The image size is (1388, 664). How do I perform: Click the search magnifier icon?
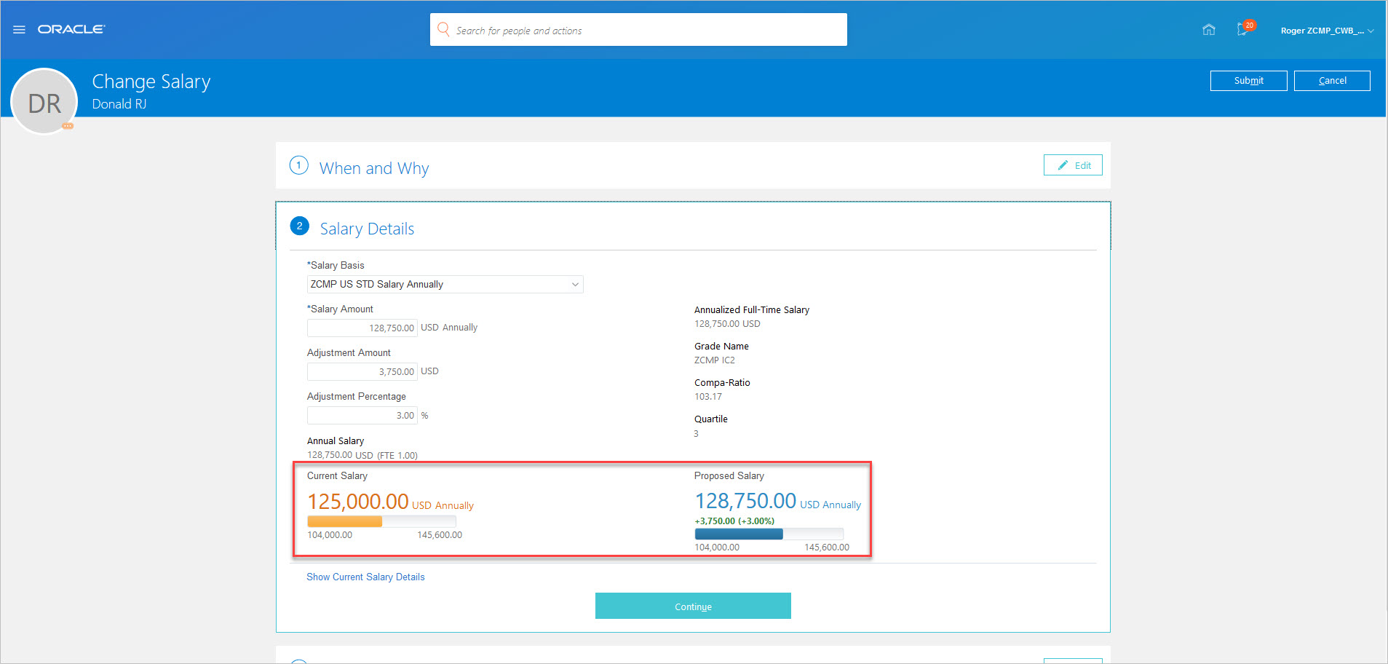tap(443, 29)
